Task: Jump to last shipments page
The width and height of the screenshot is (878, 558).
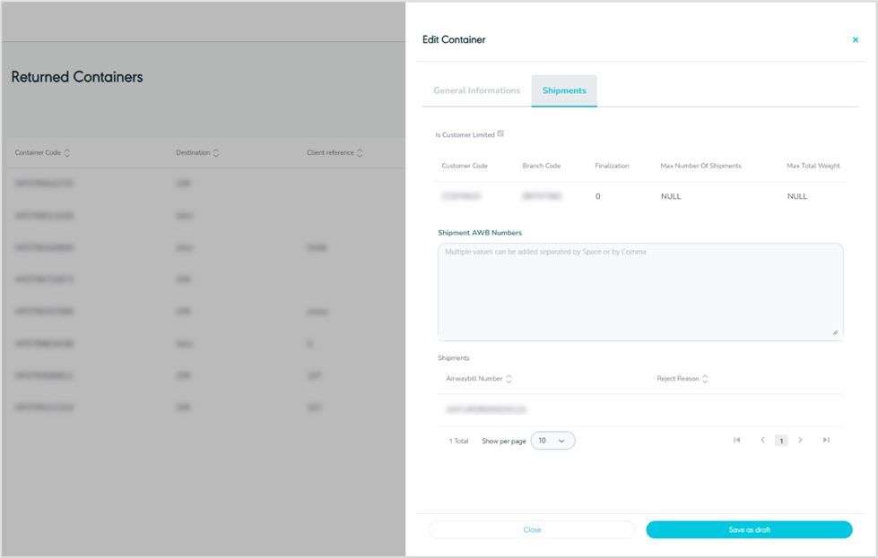Action: click(x=826, y=440)
